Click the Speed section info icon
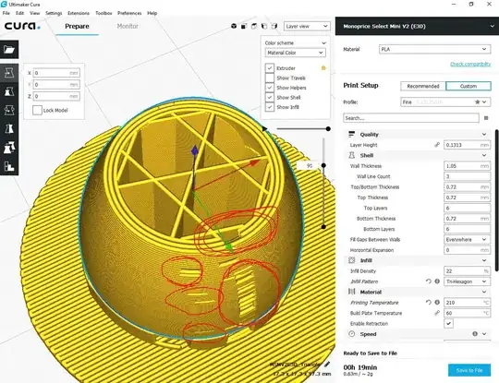 475,334
